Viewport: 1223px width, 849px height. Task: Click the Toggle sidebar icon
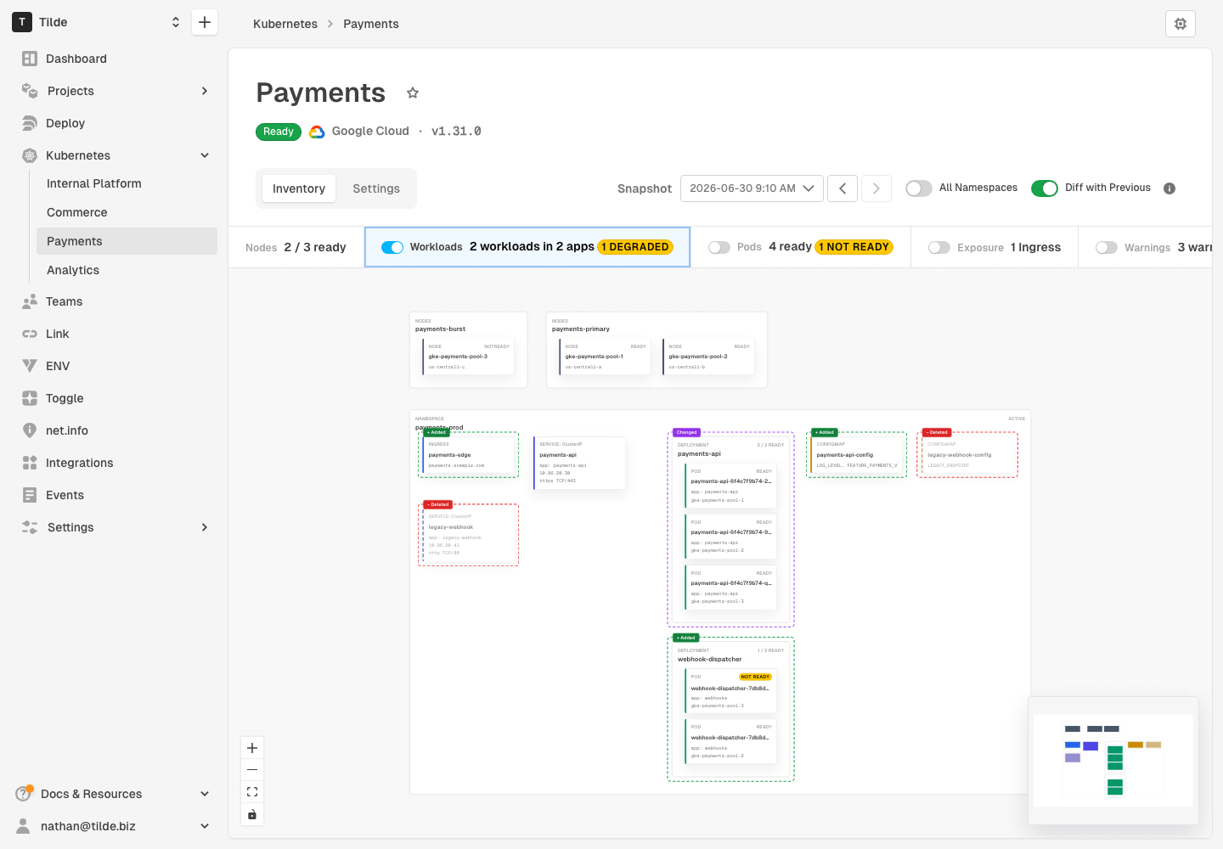coord(30,398)
